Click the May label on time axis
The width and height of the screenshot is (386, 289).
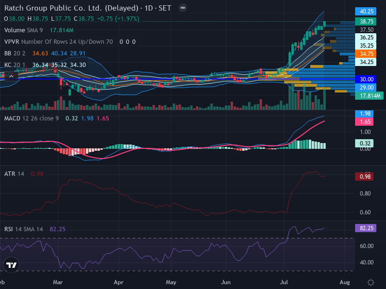coord(171,282)
